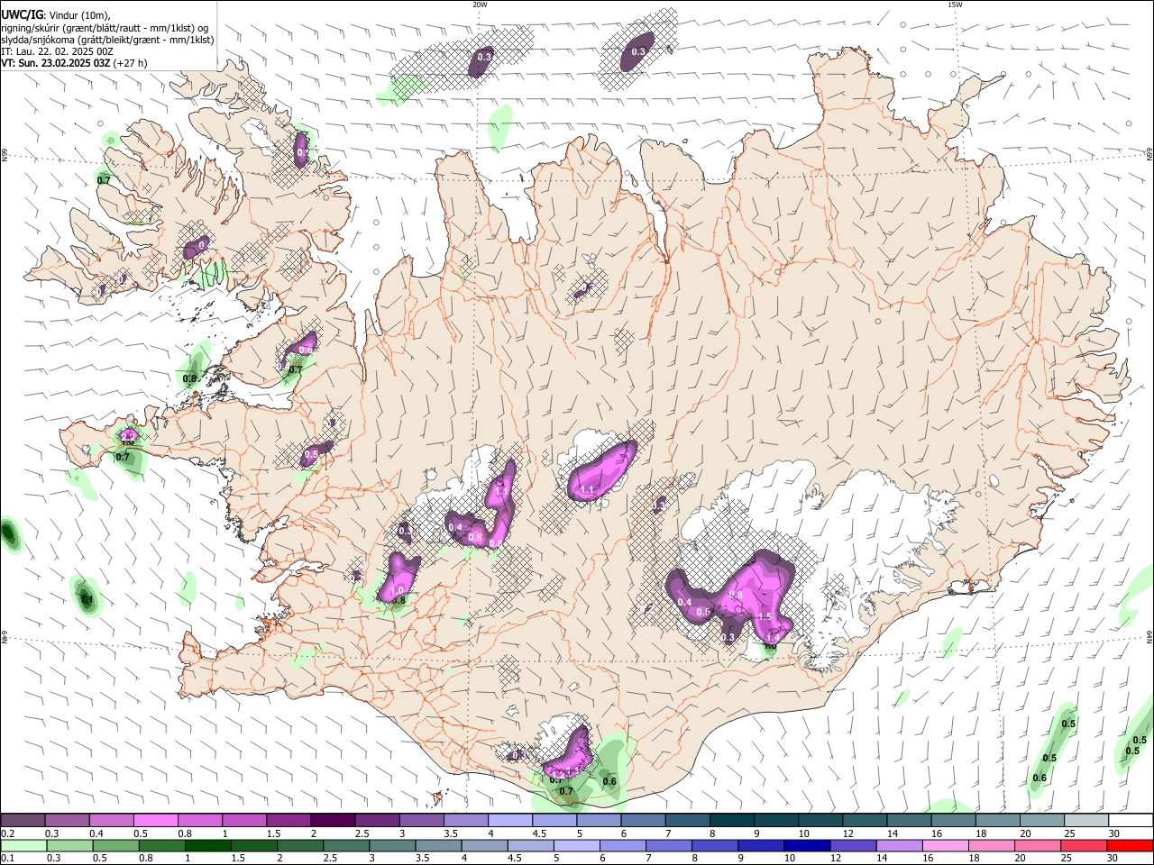The height and width of the screenshot is (865, 1154).
Task: Click the 'UWC/IG: Vindur (10m)' title text
Action: tap(55, 15)
